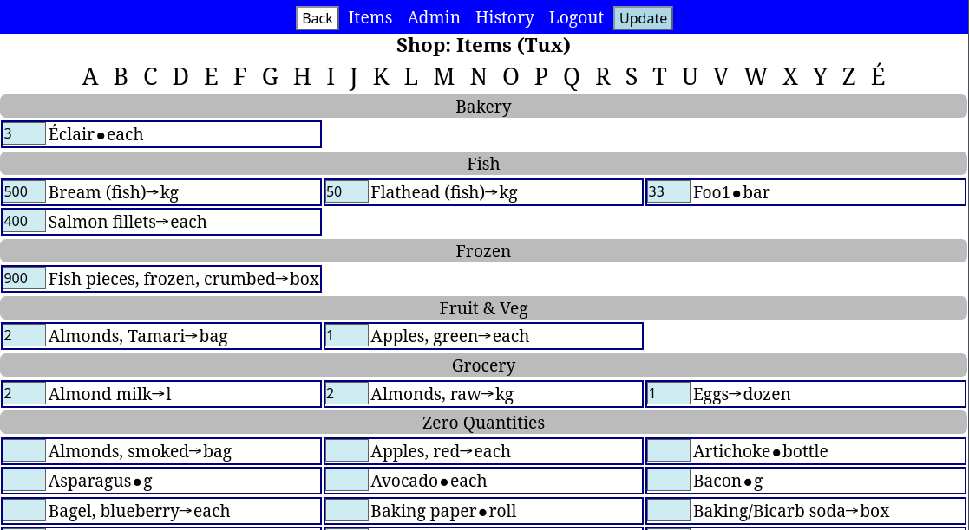Image resolution: width=969 pixels, height=530 pixels.
Task: Click the 'Bagel, blueberry→each' item label
Action: (139, 511)
